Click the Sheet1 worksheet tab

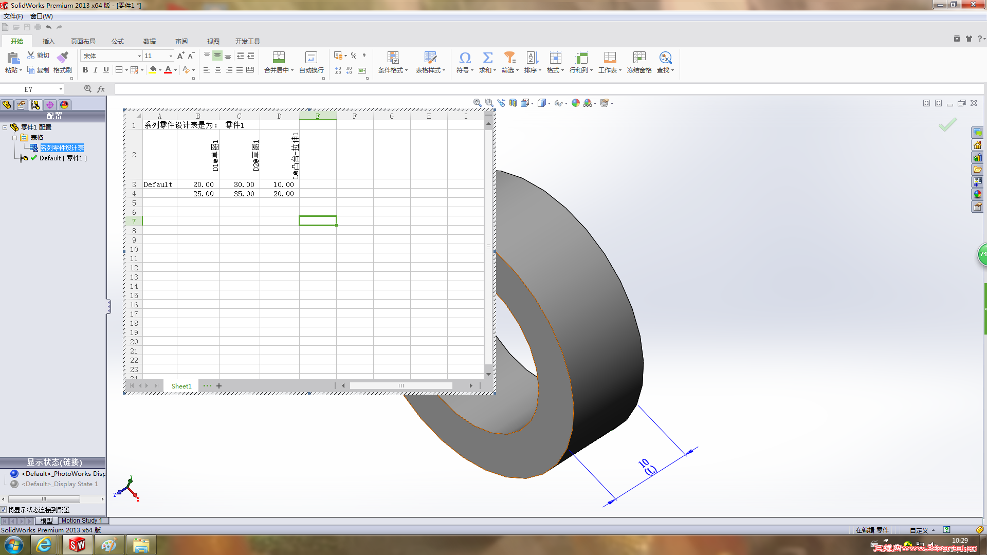181,386
